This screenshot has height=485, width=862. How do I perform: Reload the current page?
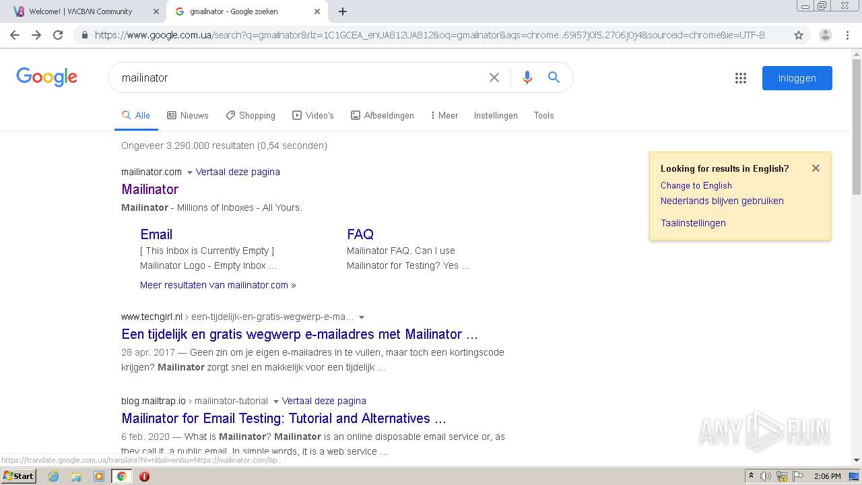(x=58, y=35)
